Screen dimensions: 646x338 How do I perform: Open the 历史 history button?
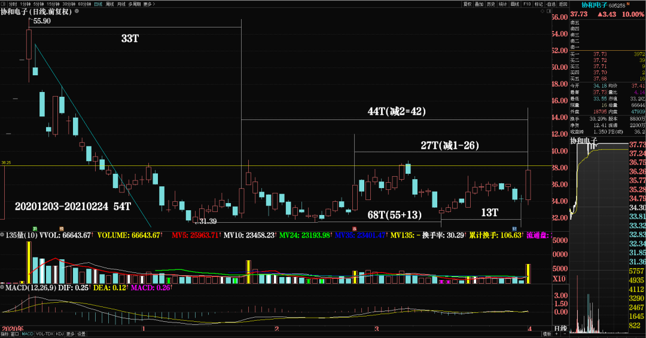point(491,4)
